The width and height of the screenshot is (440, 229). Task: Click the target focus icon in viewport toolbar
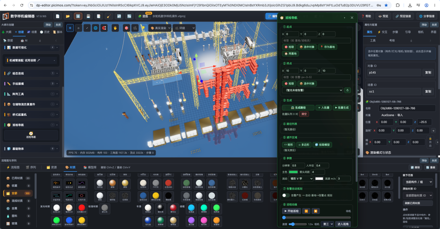coord(127,28)
